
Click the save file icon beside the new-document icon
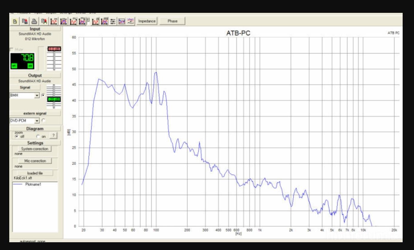(25, 21)
